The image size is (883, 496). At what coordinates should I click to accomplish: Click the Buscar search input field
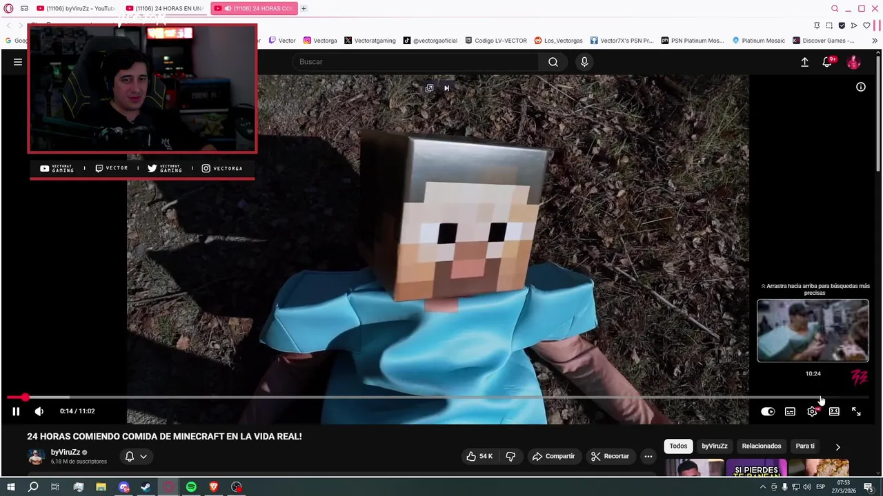(x=416, y=62)
